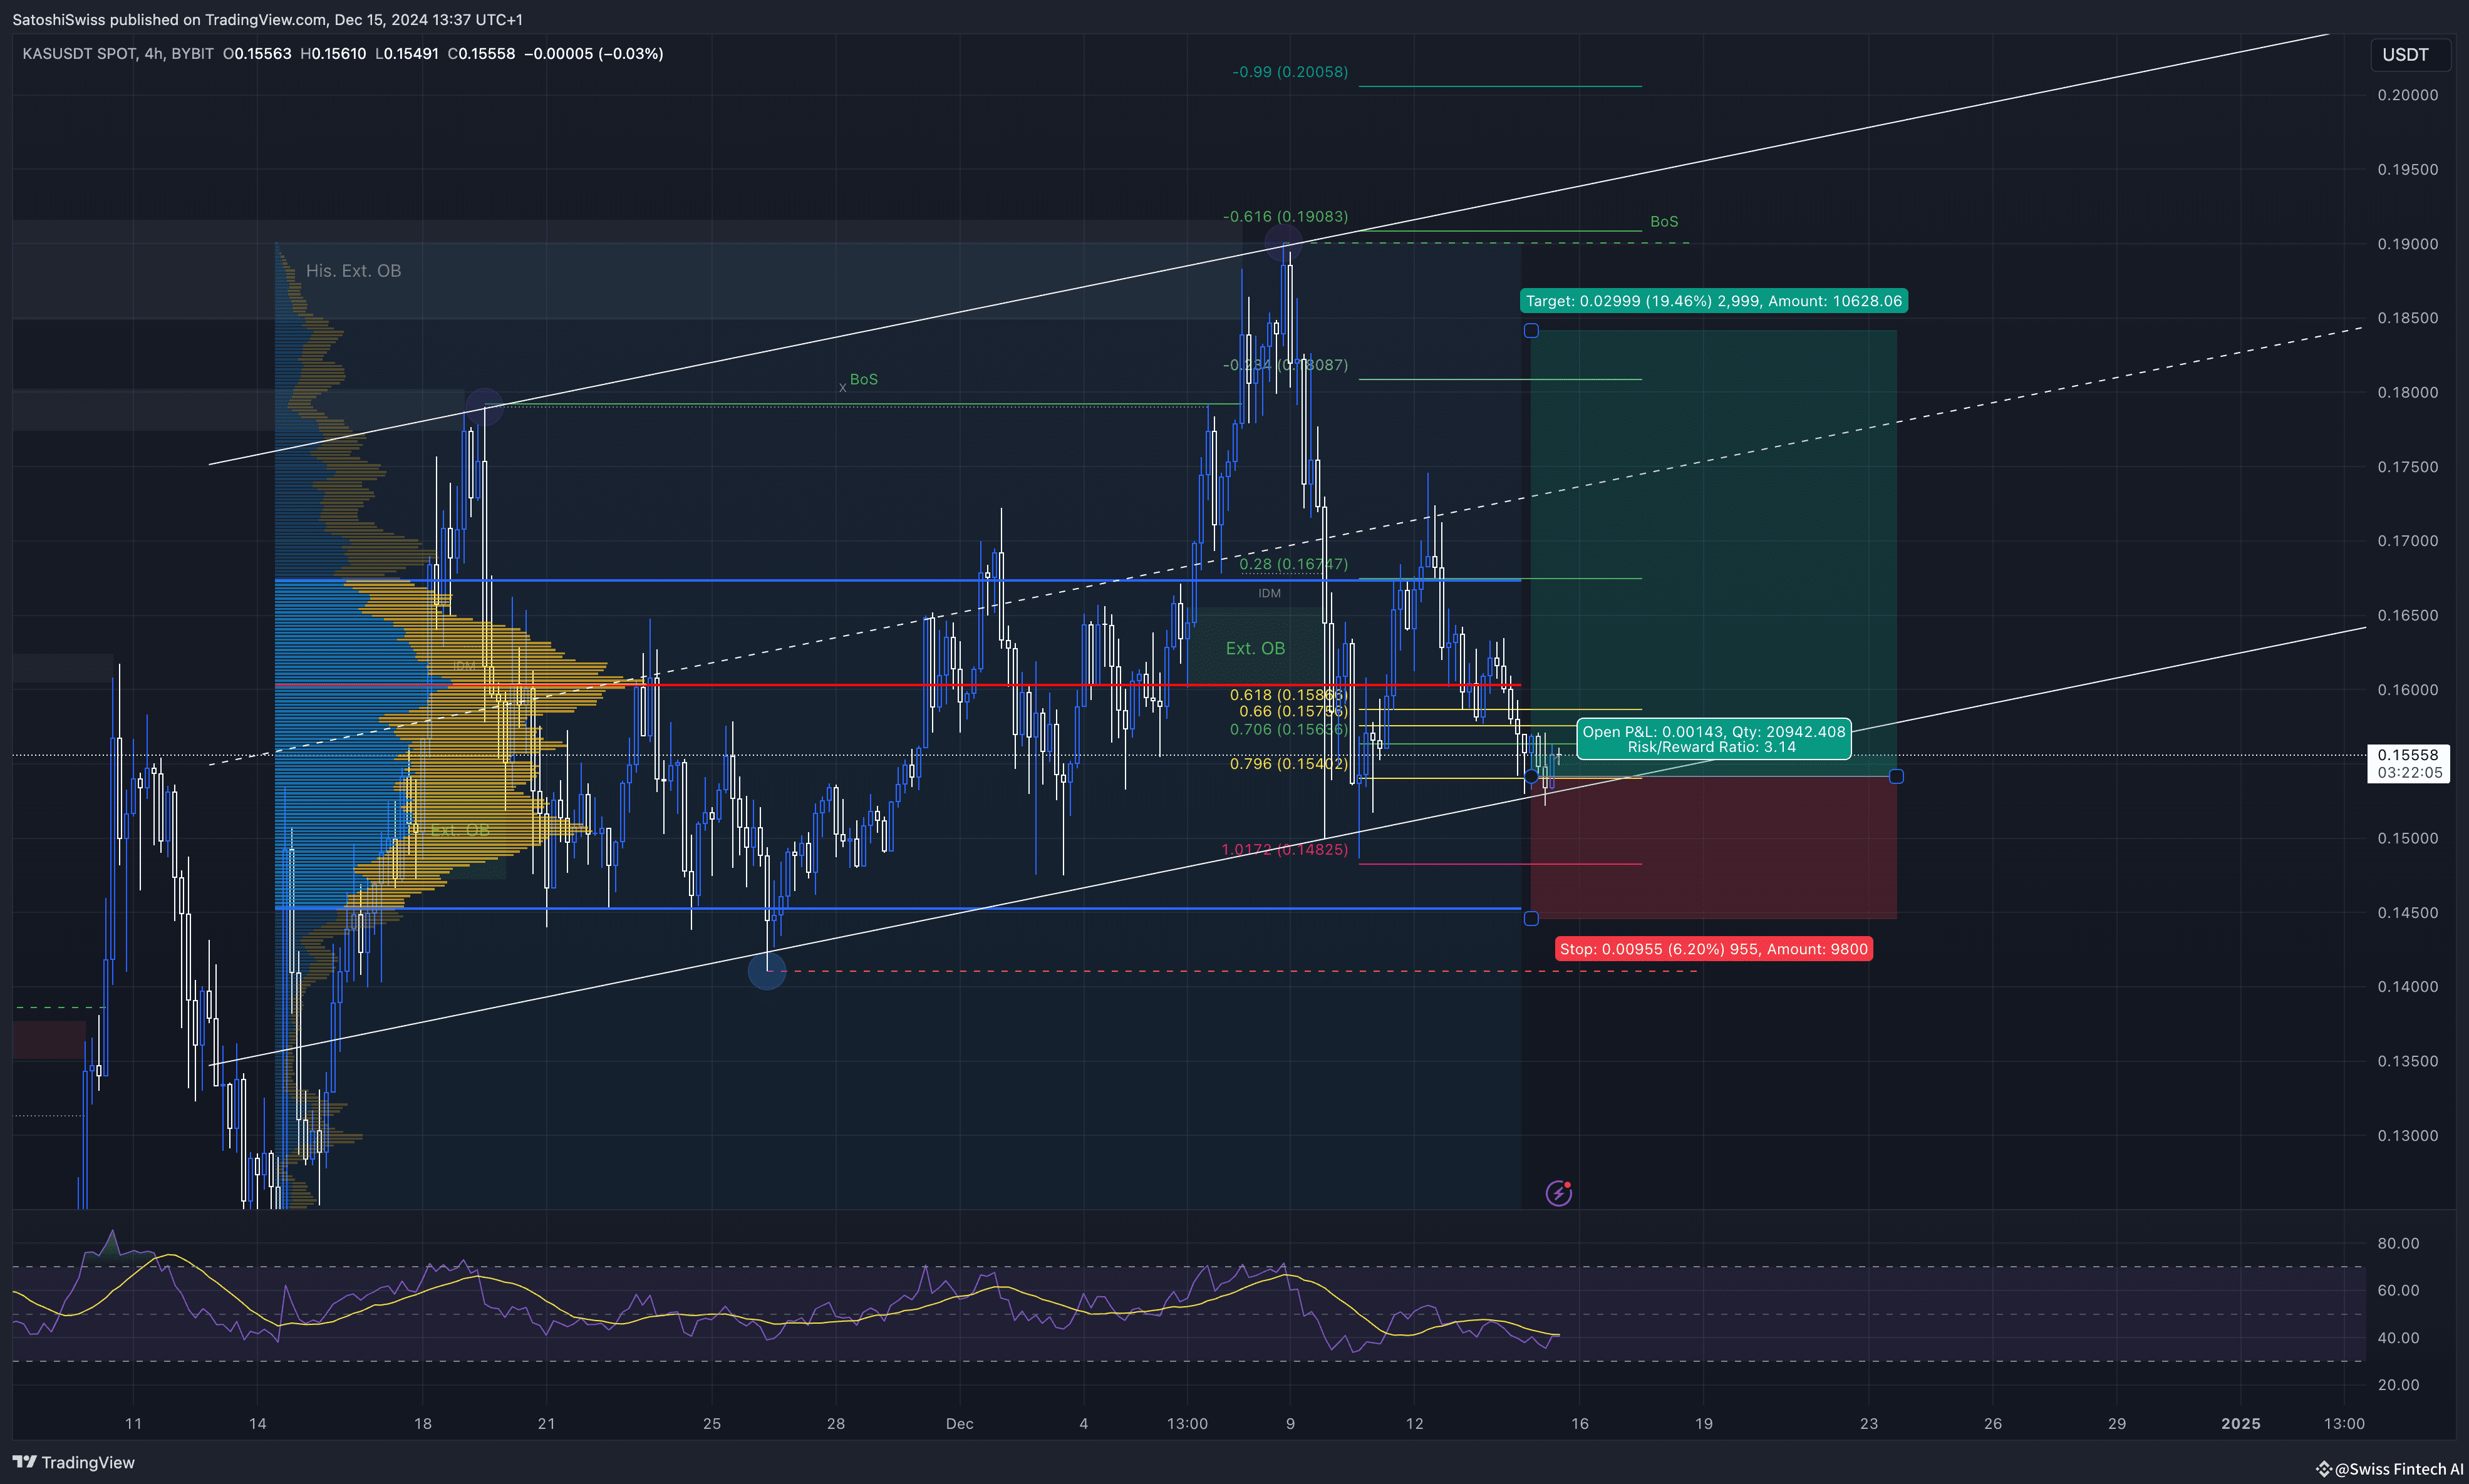Click the 0.15000 price axis label
This screenshot has width=2469, height=1484.
tap(2408, 838)
